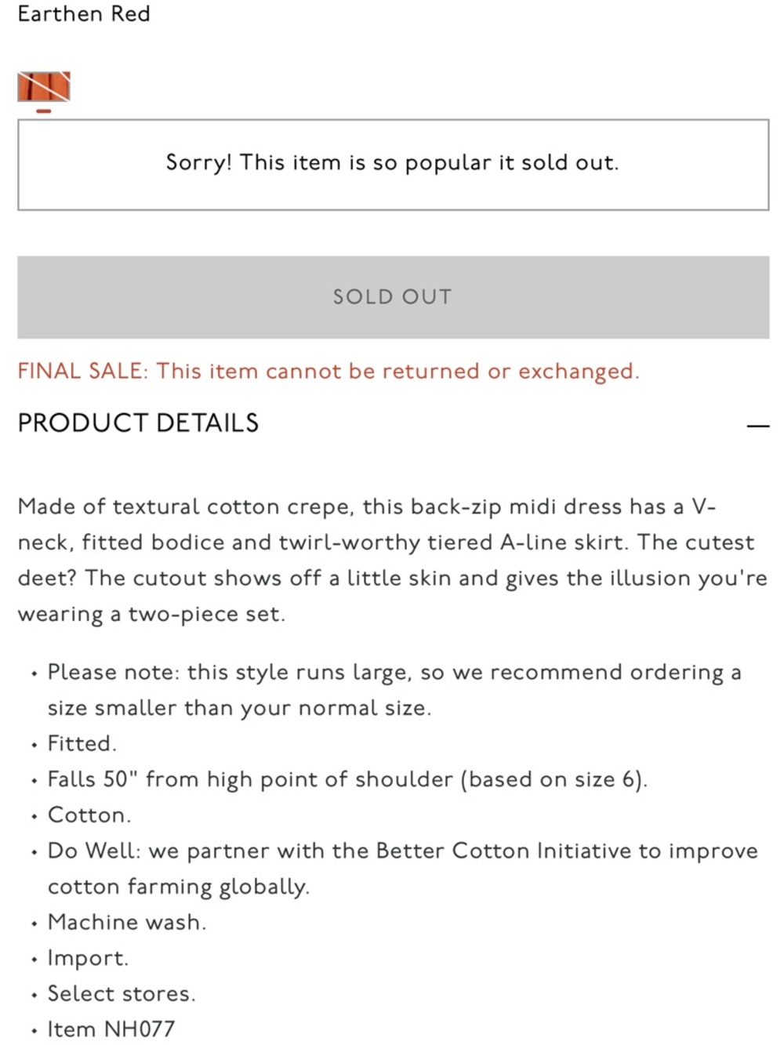Select the Earthen Red color swatch

(44, 86)
